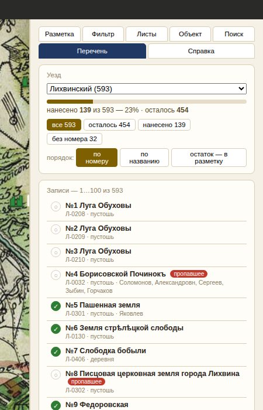Click the empty status circle for №2 Луга Обуховы
This screenshot has height=410, width=263.
tap(56, 230)
